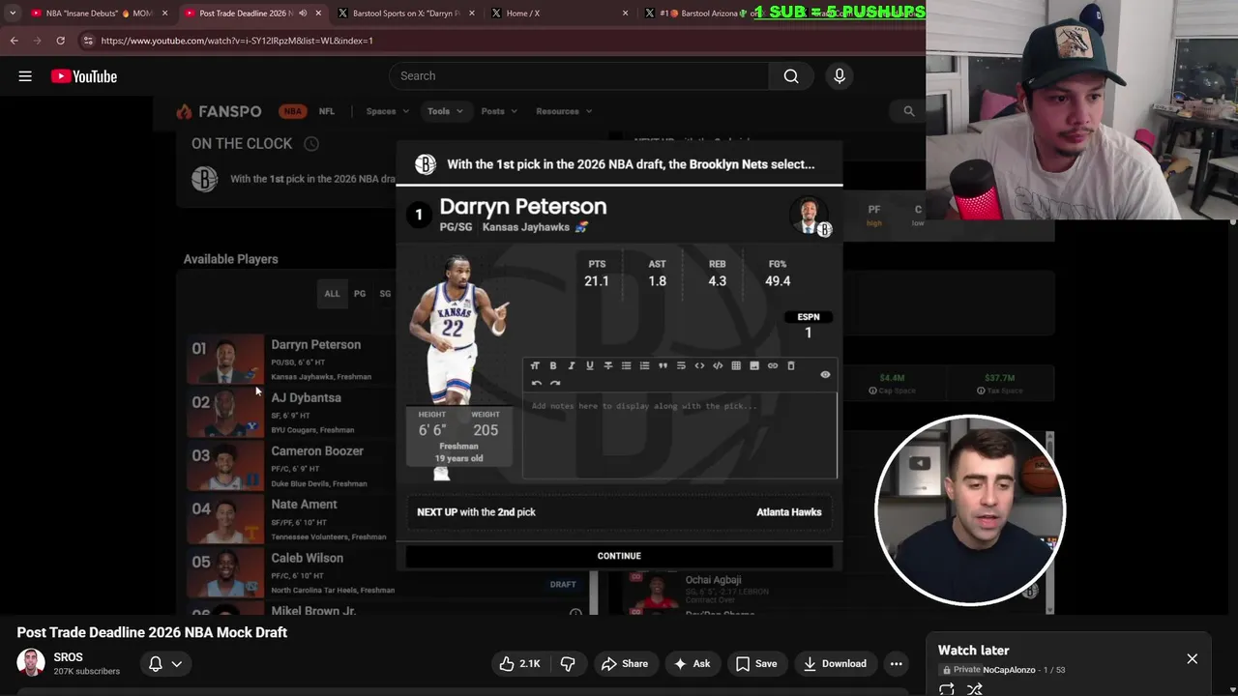This screenshot has width=1238, height=696.
Task: Expand notification options chevron beside bell
Action: (176, 663)
